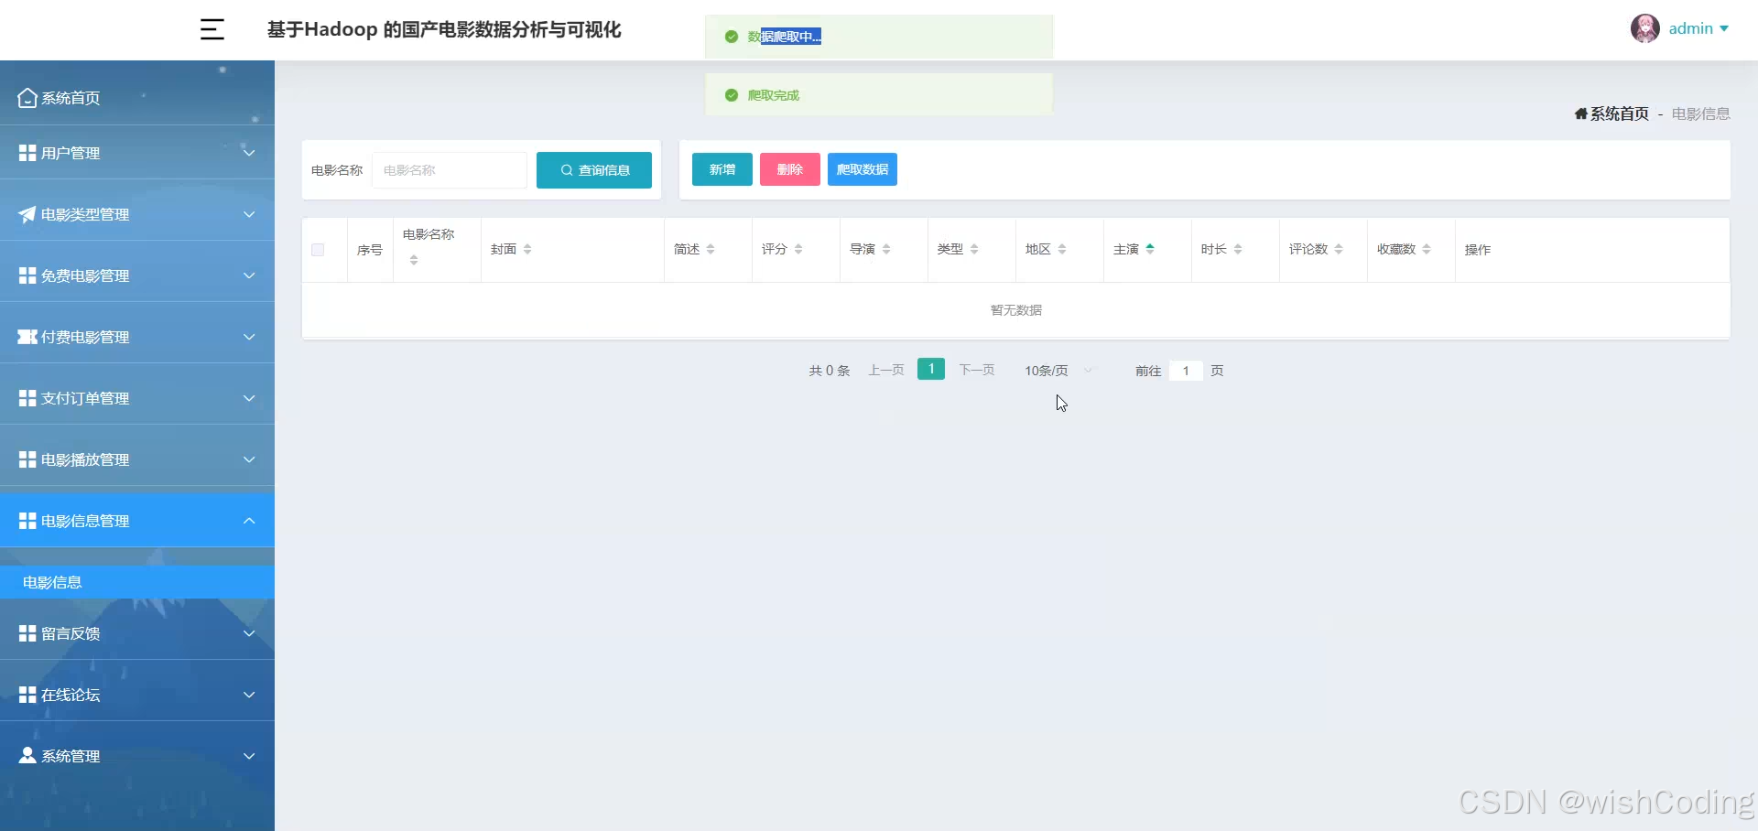Image resolution: width=1758 pixels, height=831 pixels.
Task: Click the 爬取数据 crawl data button
Action: 861,169
